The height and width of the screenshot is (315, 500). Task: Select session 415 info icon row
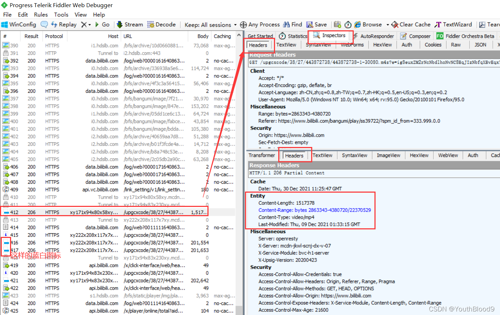click(x=118, y=235)
